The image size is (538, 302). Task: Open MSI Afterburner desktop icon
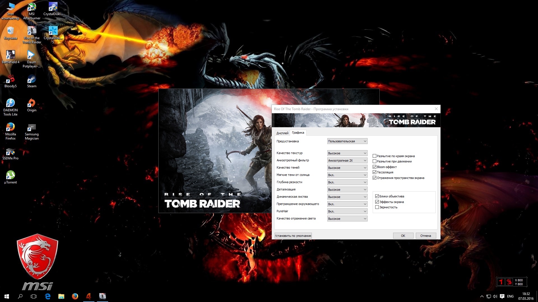pyautogui.click(x=32, y=11)
